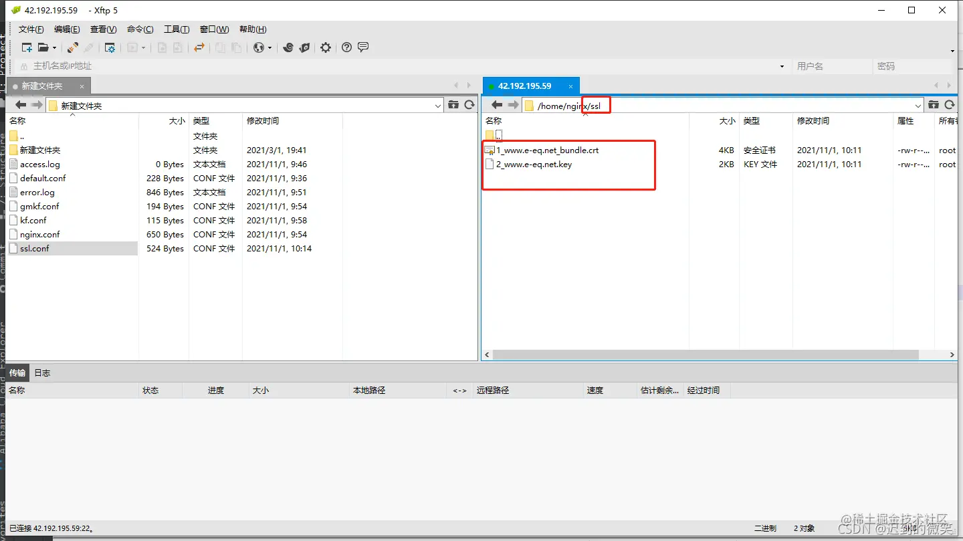This screenshot has height=541, width=963.
Task: Open the 工具(T) menu
Action: pos(177,29)
